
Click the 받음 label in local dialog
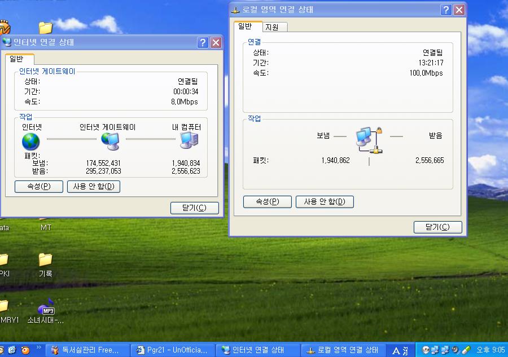[x=435, y=135]
